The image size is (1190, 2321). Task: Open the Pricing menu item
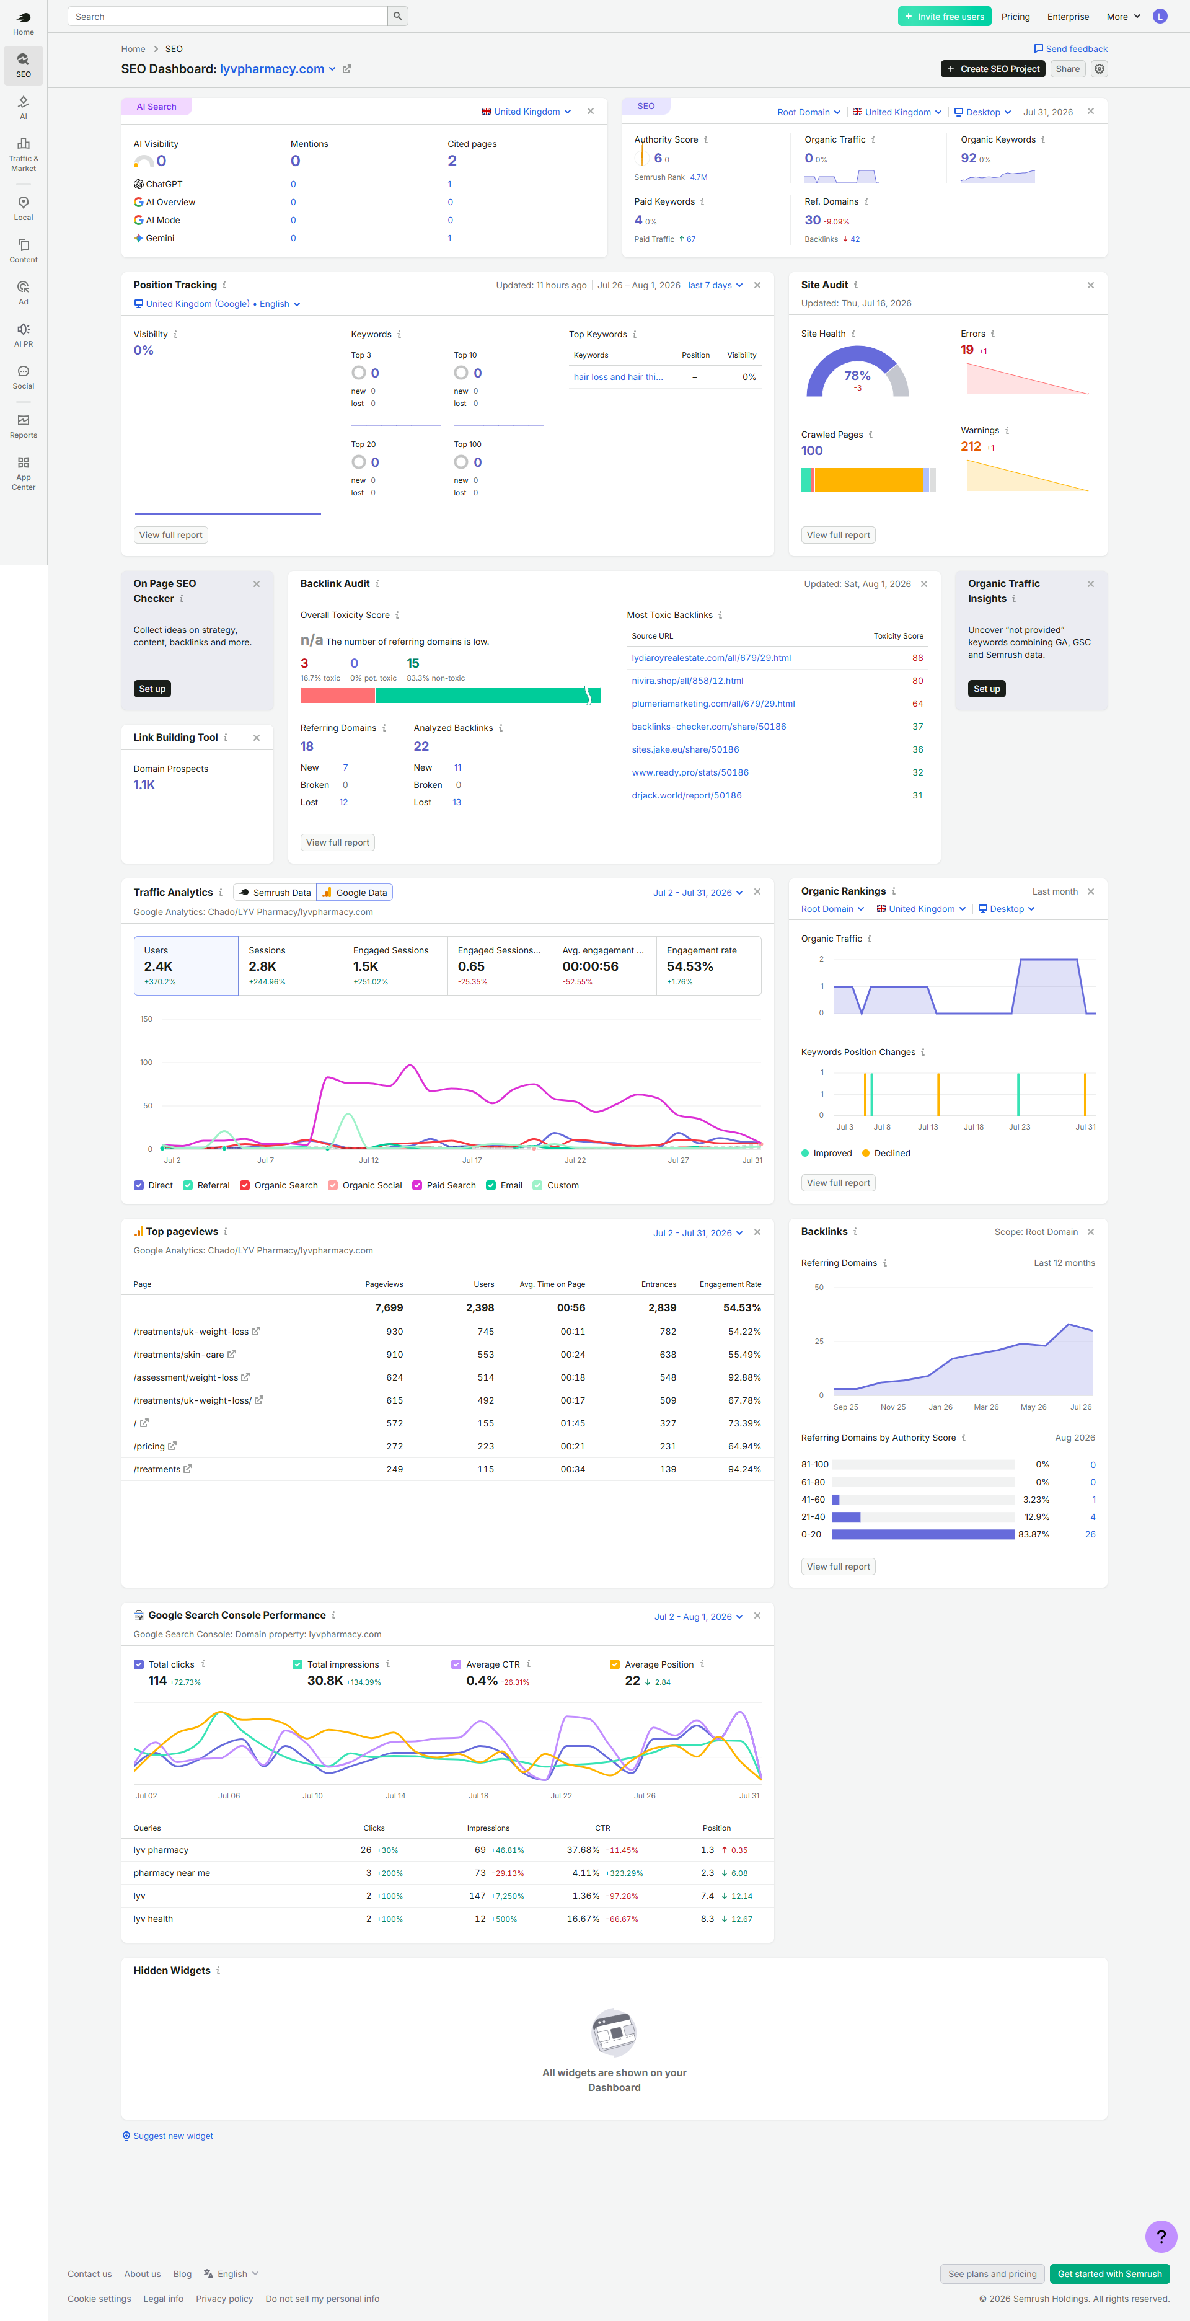(1015, 17)
